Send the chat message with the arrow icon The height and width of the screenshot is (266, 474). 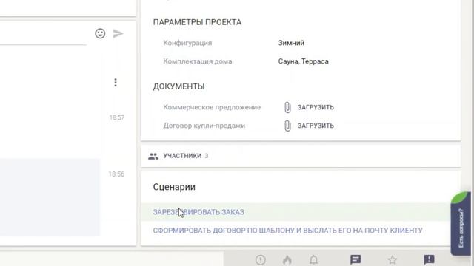pyautogui.click(x=118, y=33)
